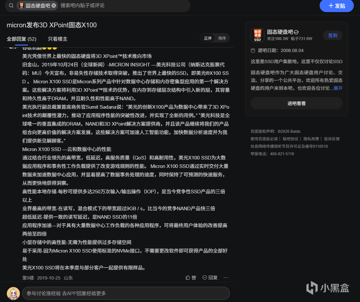
Task: Click the post date 2019-10-25
Action: coord(49,278)
